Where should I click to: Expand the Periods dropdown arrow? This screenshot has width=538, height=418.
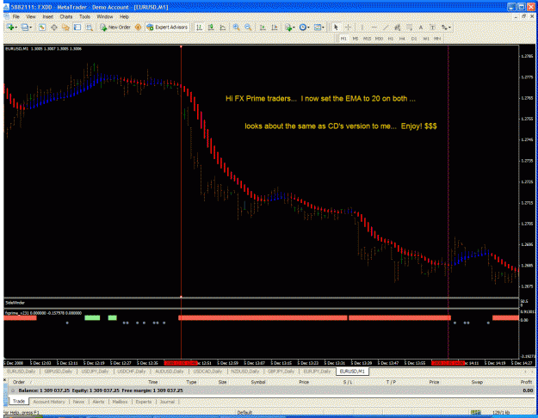[x=308, y=28]
